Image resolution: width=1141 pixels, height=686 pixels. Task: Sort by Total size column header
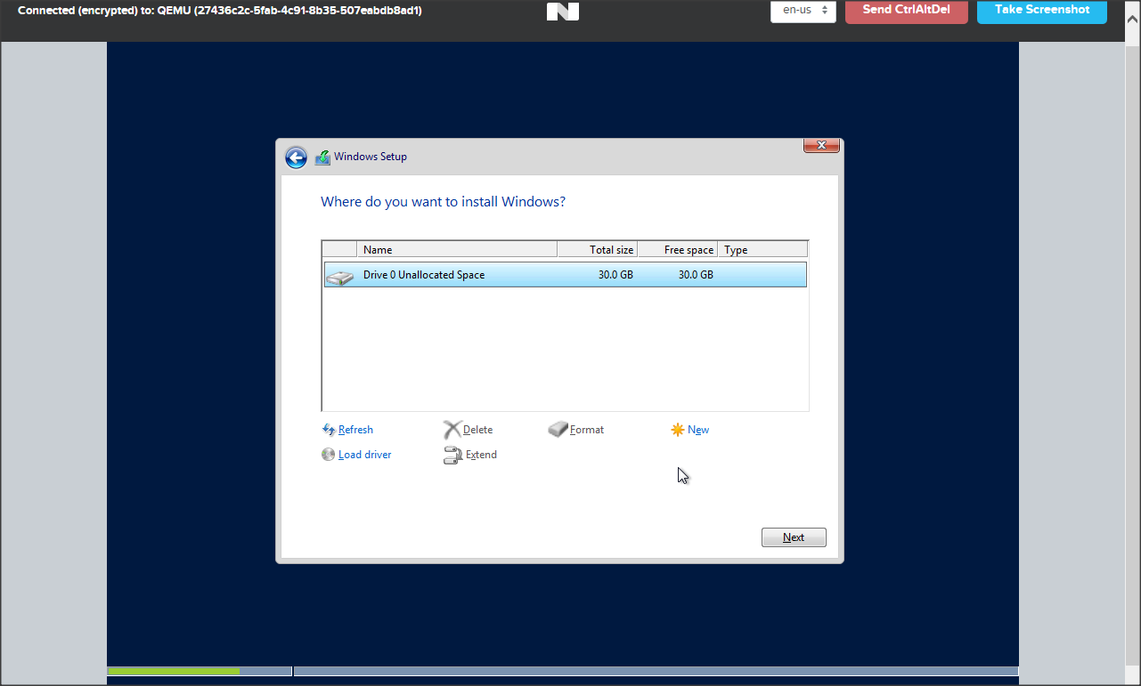pos(597,250)
